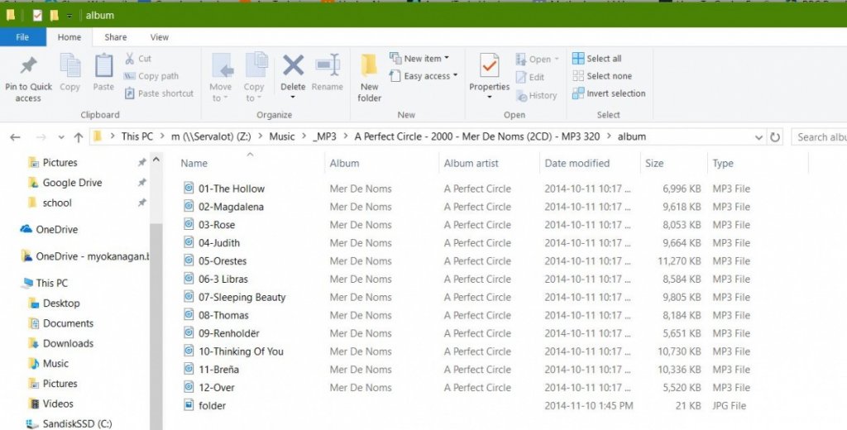This screenshot has width=847, height=430.
Task: Click Select all
Action: pos(597,59)
